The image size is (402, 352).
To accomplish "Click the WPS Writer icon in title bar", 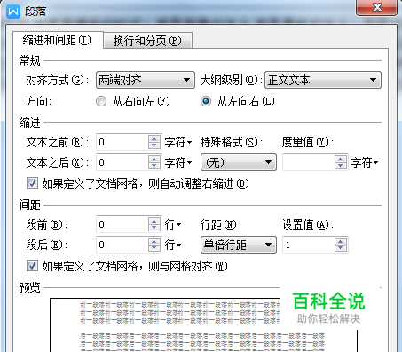I will (13, 12).
